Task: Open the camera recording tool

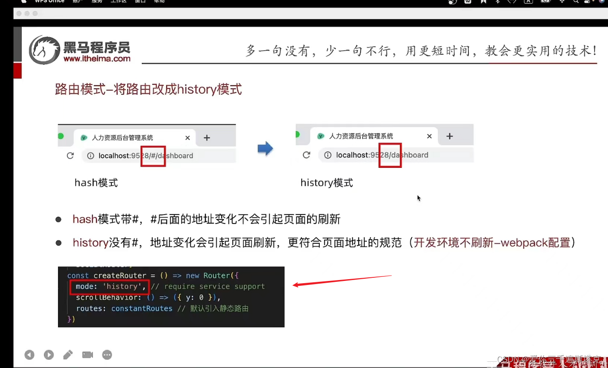Action: [87, 355]
